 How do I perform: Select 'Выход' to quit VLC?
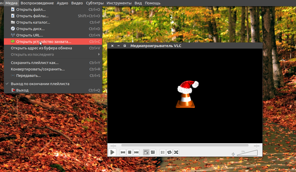click(22, 90)
